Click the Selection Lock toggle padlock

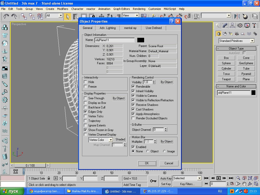pyautogui.click(x=49, y=178)
